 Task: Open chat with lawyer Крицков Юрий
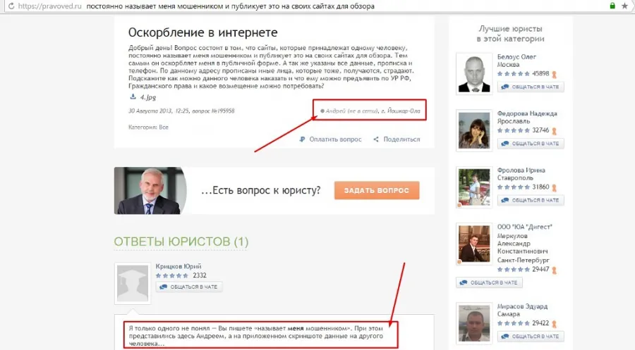click(189, 287)
